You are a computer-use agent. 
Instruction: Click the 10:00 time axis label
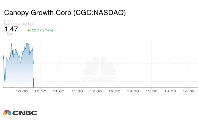click(x=22, y=92)
